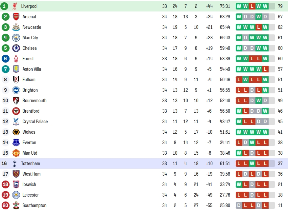Image resolution: width=288 pixels, height=211 pixels.
Task: Click the Brighton club crest
Action: 16,90
